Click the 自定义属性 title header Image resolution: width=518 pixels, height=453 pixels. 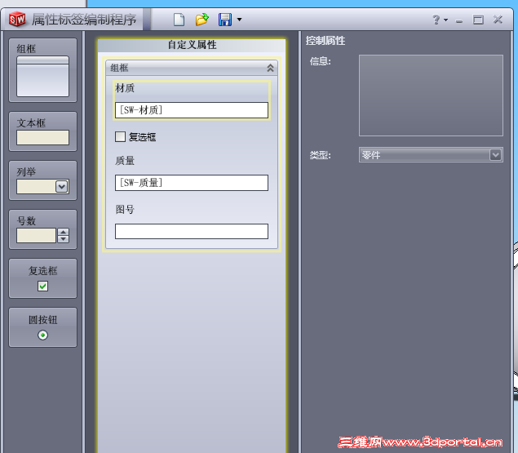pyautogui.click(x=192, y=45)
